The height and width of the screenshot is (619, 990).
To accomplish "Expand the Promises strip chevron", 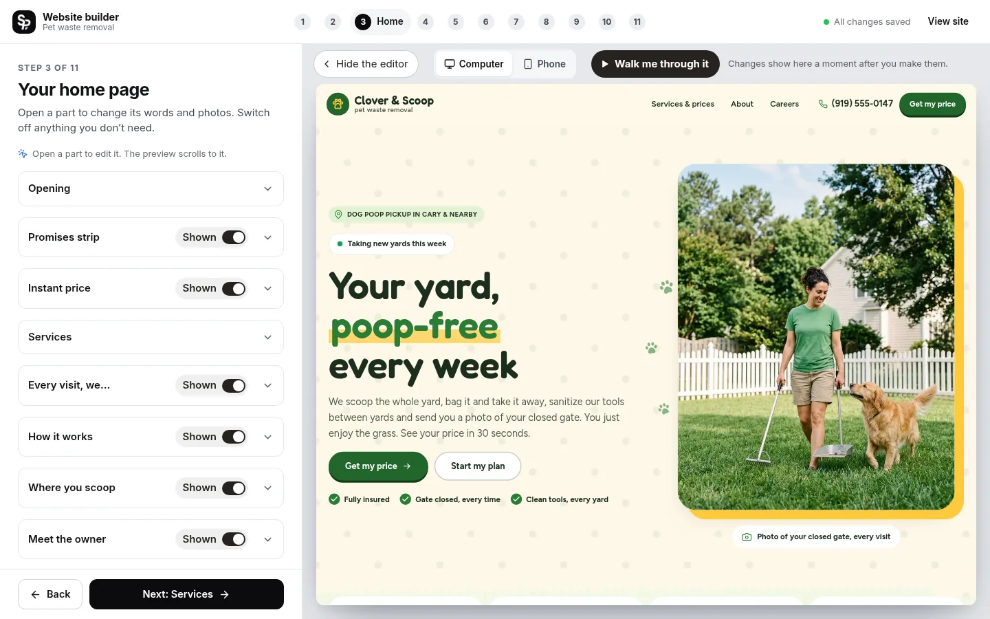I will click(x=268, y=237).
